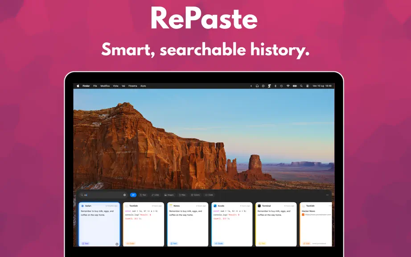Select the Colors filter

195,195
